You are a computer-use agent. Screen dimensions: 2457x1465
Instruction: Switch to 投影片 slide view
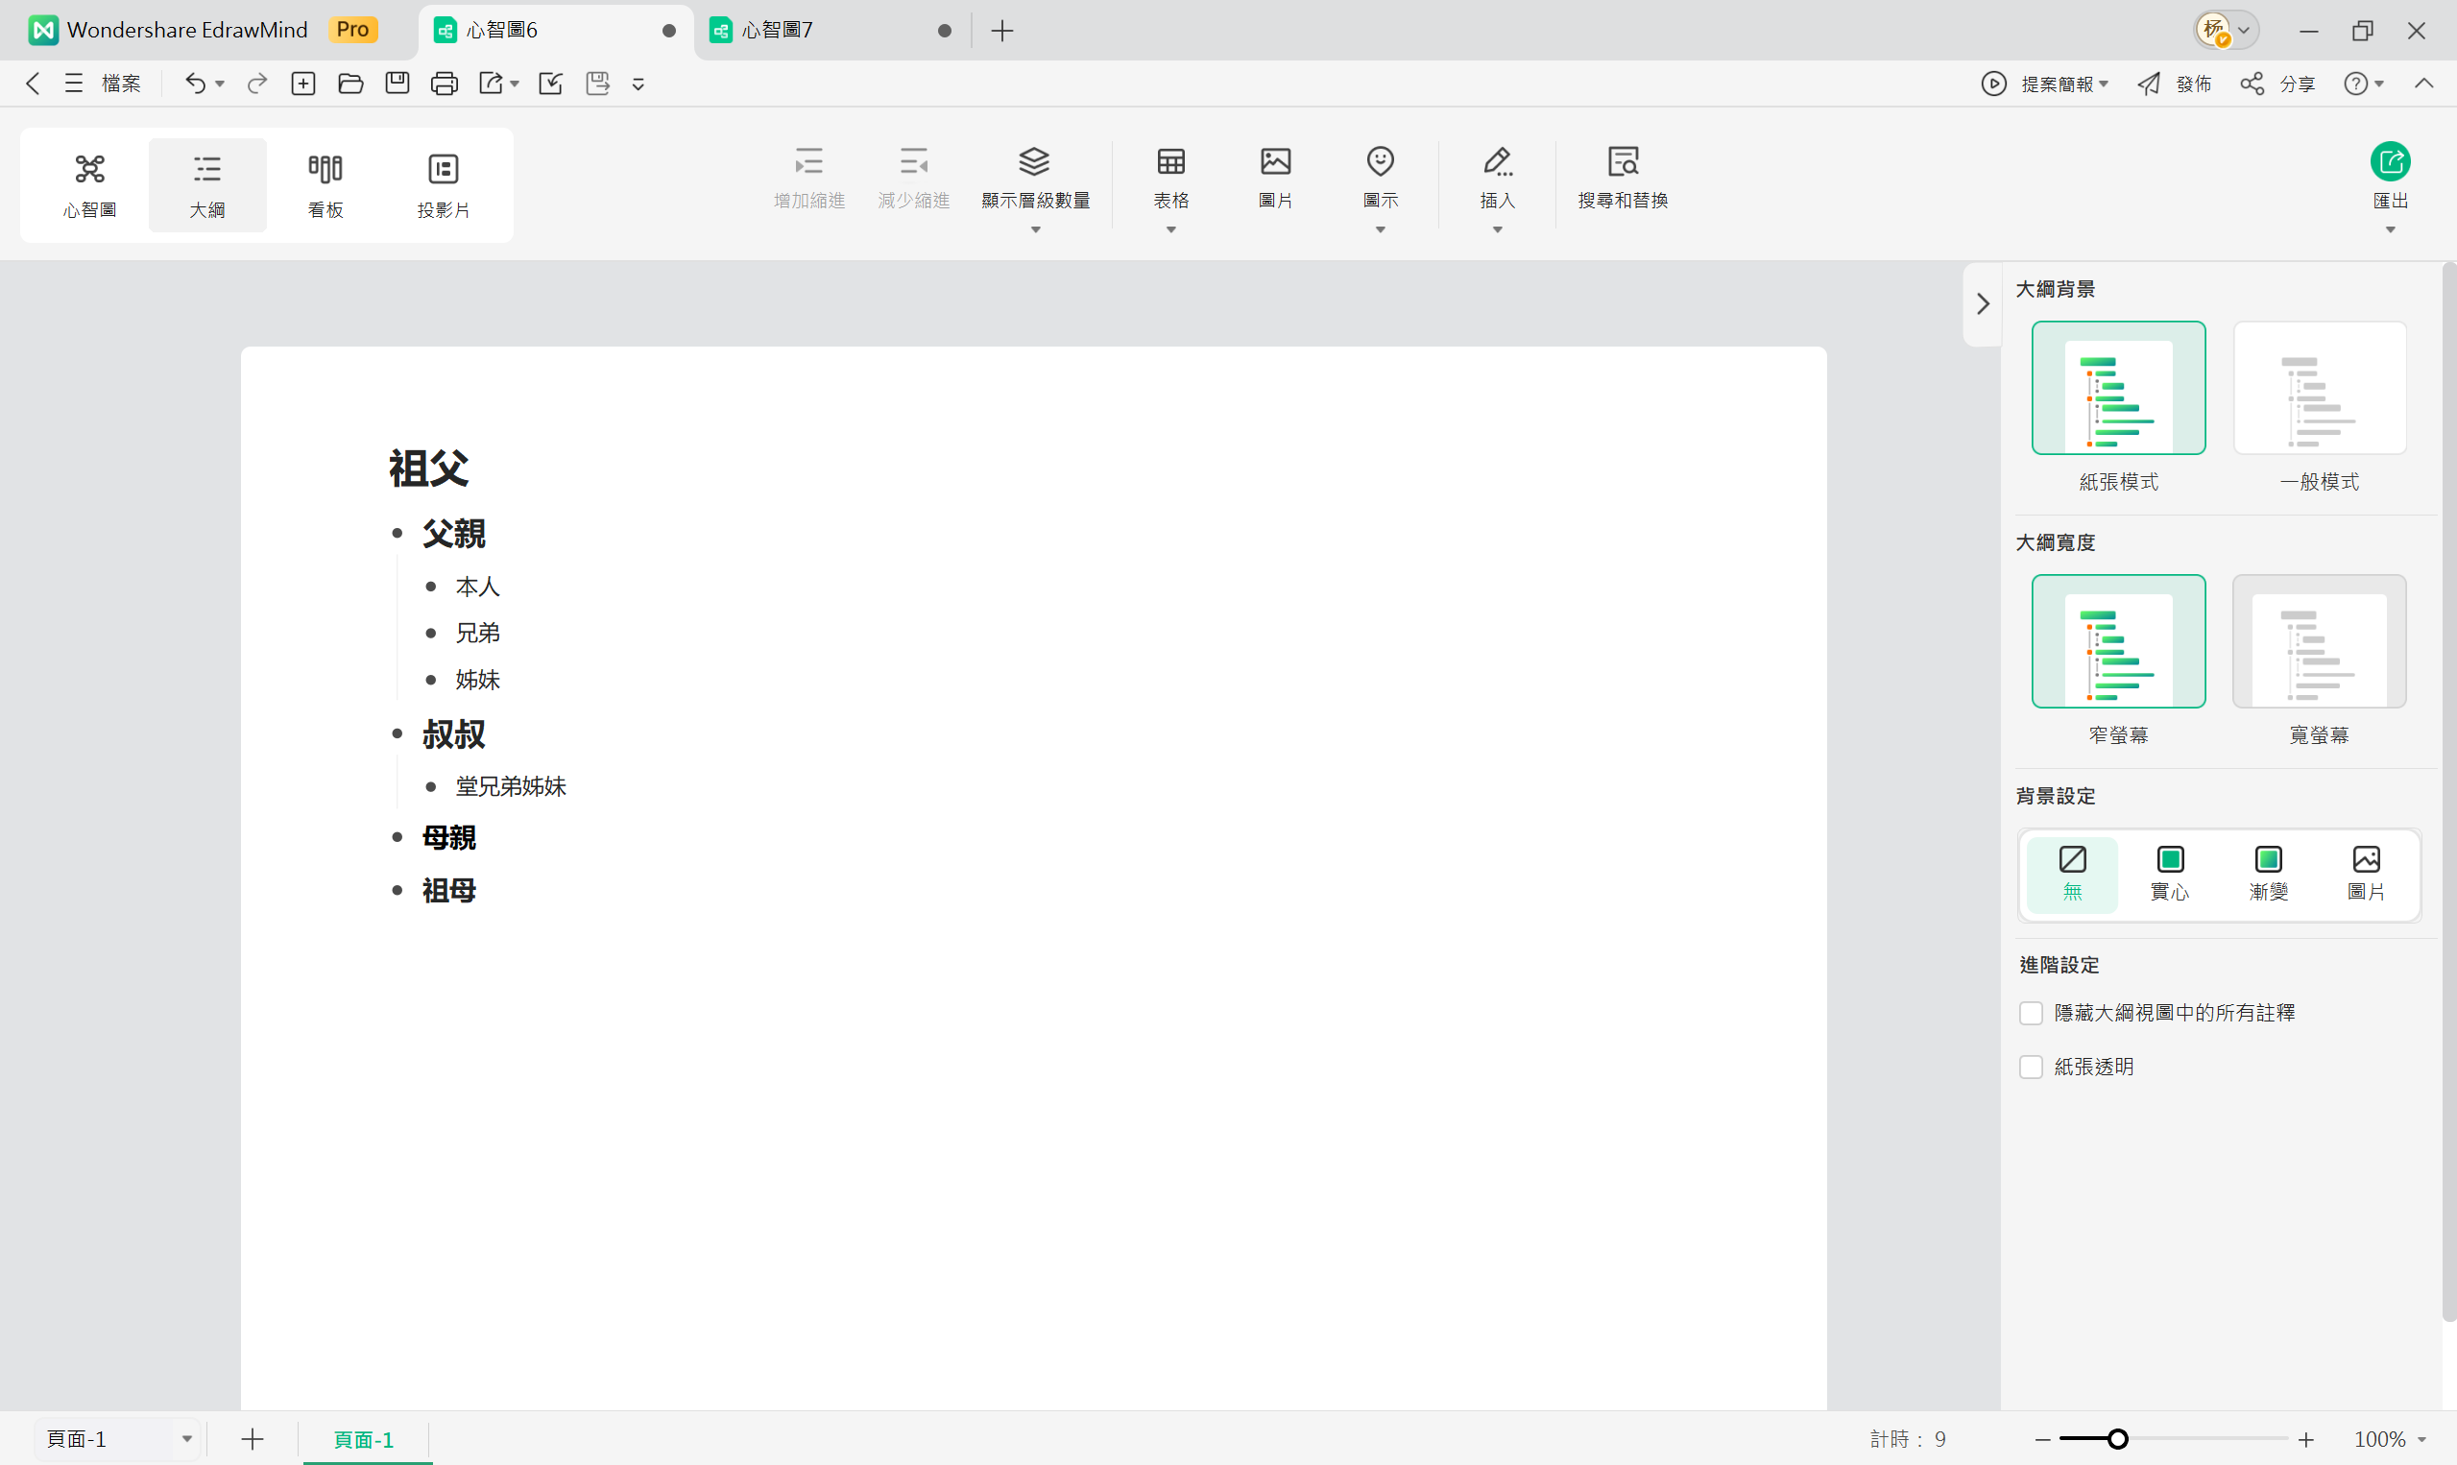point(443,184)
